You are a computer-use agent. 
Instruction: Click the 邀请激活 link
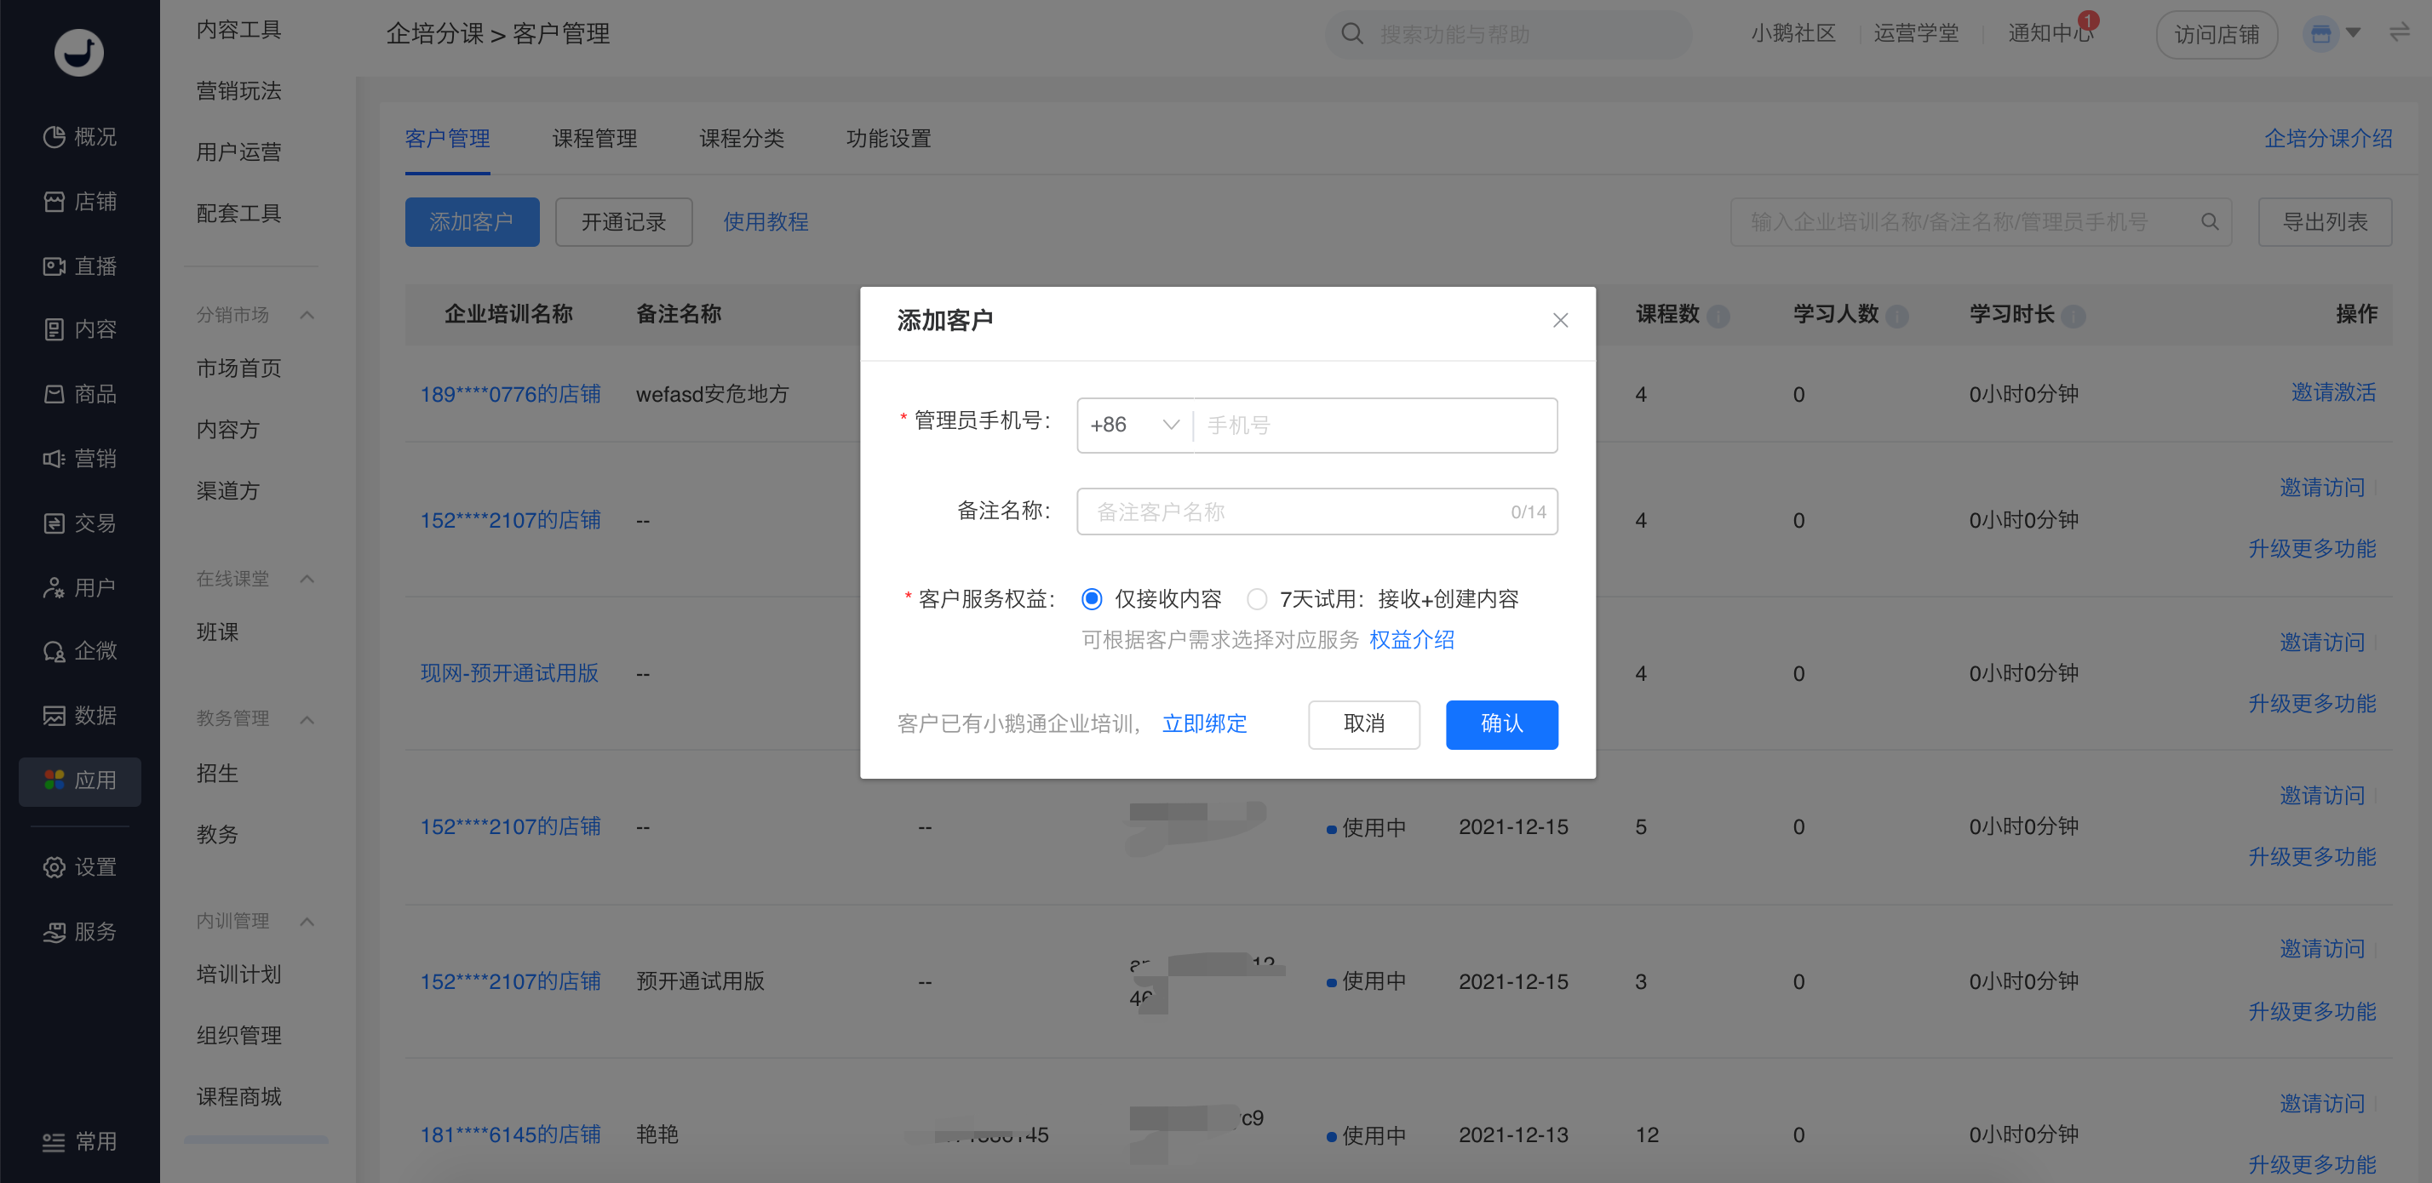2333,392
